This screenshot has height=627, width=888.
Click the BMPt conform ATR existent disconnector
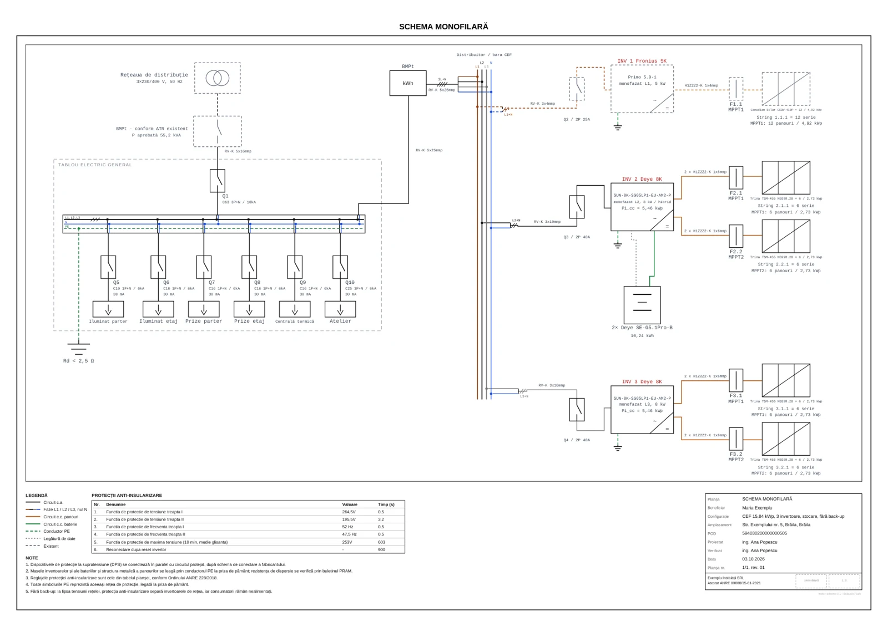pyautogui.click(x=218, y=131)
